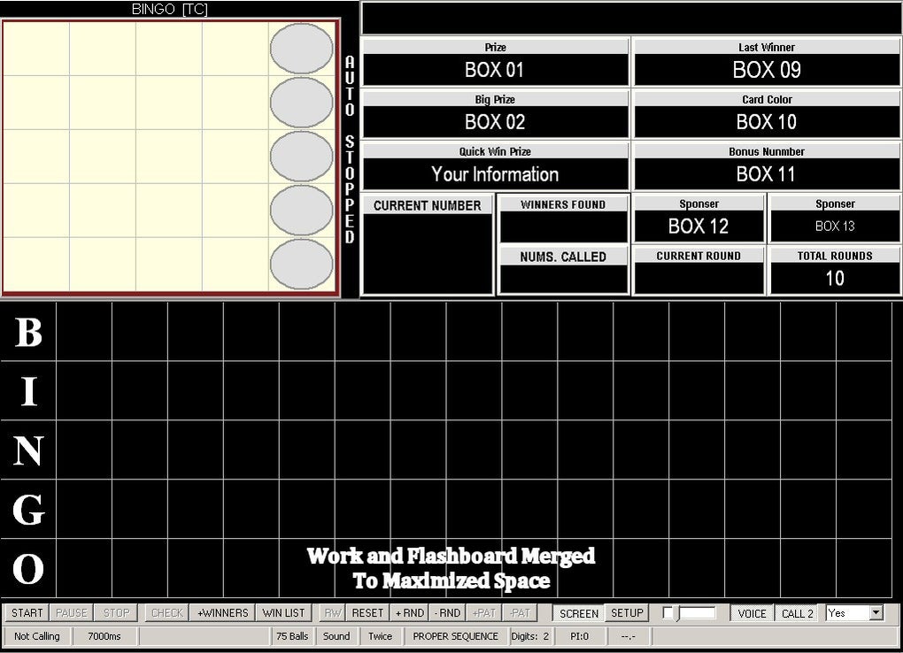Switch to SCREEN view
903x653 pixels.
click(x=577, y=612)
